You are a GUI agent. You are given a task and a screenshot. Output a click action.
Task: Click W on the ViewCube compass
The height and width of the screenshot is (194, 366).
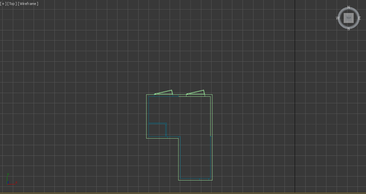click(338, 17)
